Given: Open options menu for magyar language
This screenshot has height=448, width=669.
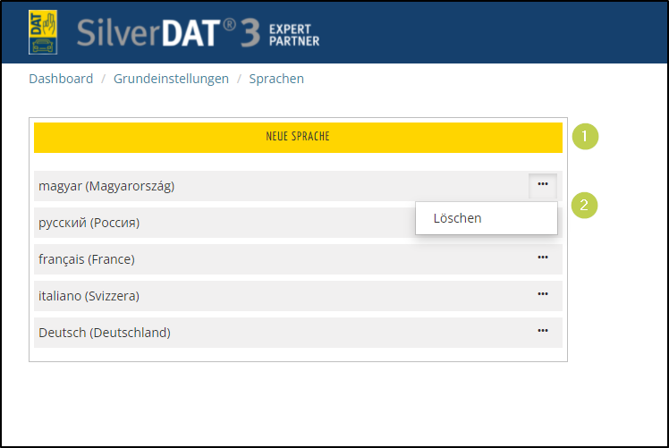Looking at the screenshot, I should point(542,184).
